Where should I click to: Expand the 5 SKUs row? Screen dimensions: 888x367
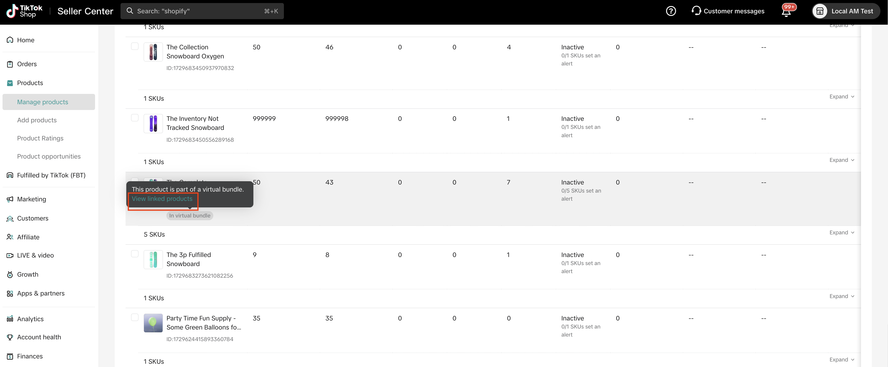coord(841,233)
